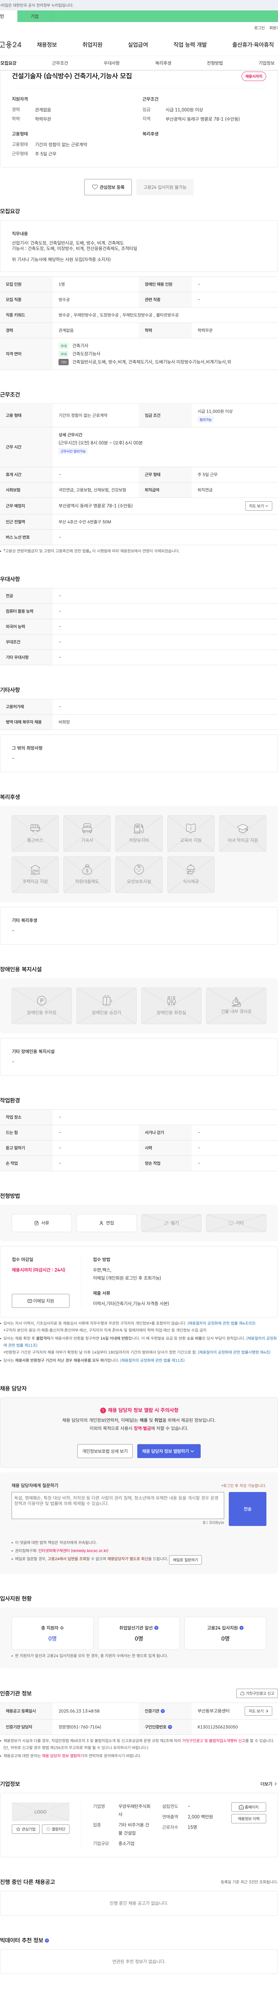Click info icon next to 빅데이터 추천 정보
Screen dimensions: 278x2000
pos(46,1940)
